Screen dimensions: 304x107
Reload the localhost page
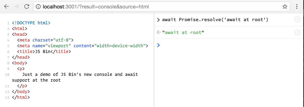pos(27,7)
